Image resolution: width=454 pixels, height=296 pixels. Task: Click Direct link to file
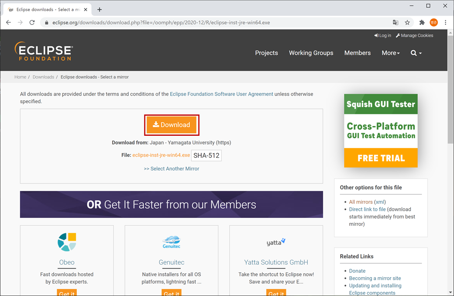pyautogui.click(x=367, y=210)
